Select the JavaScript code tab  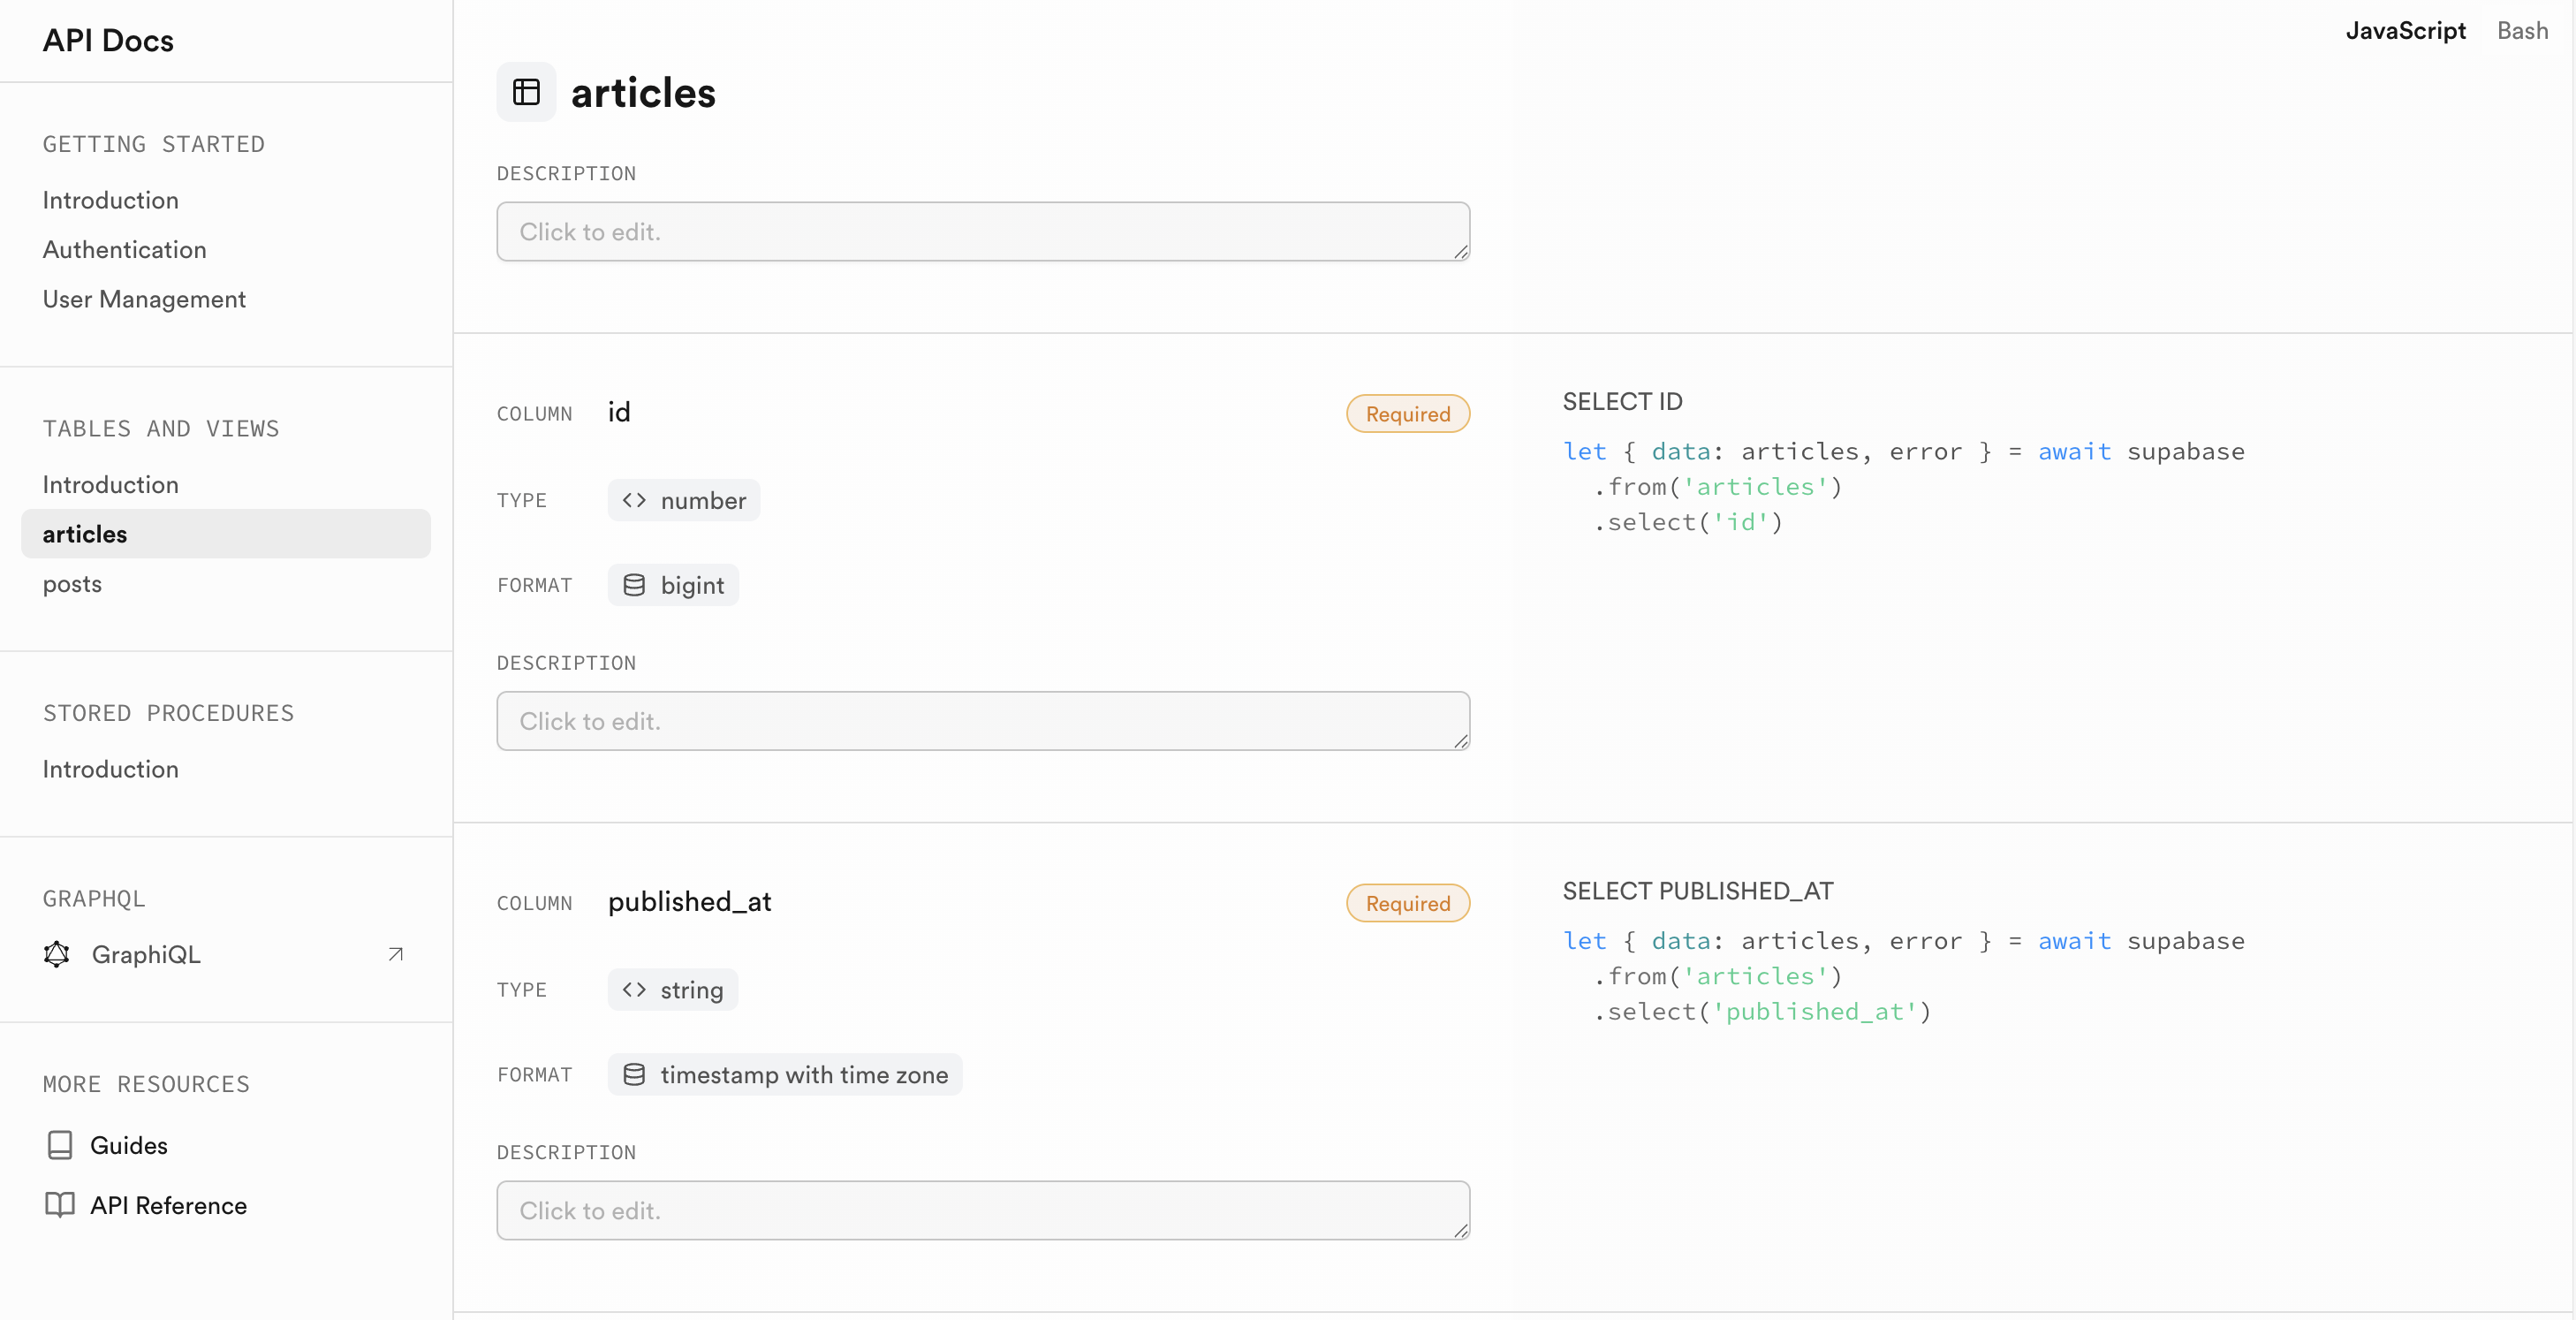point(2405,31)
